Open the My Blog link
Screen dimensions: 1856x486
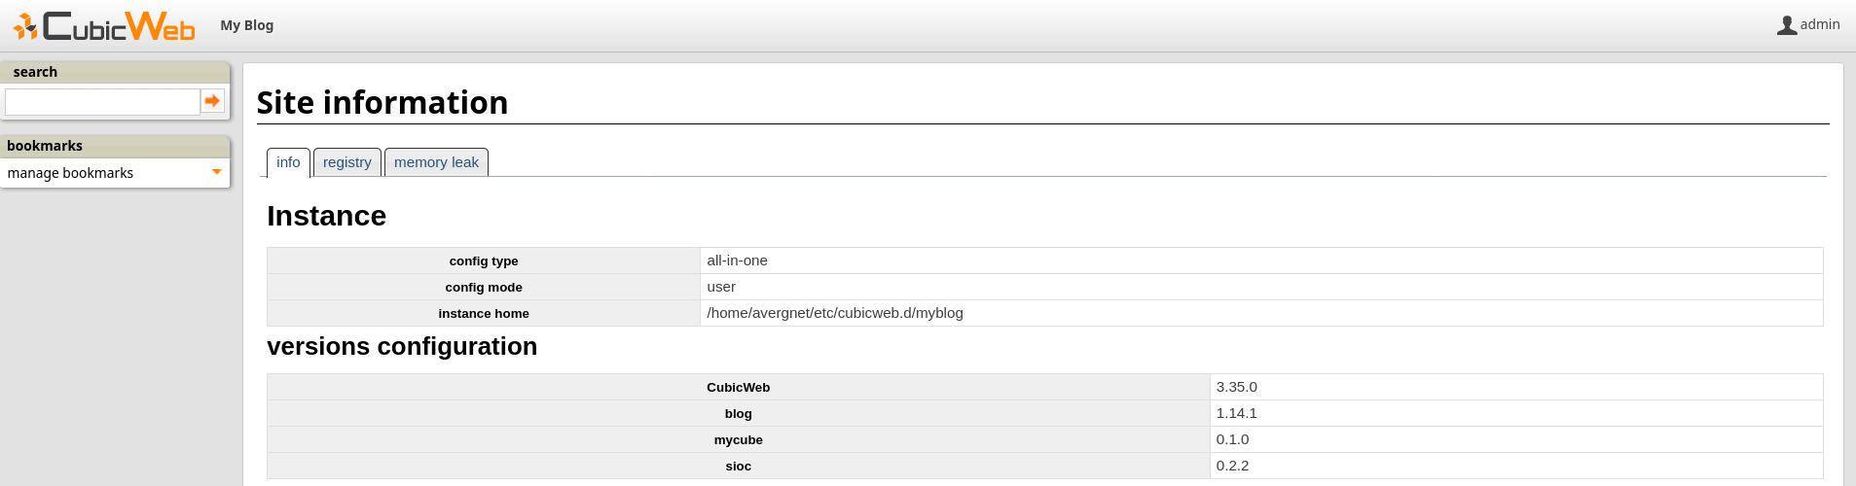247,25
